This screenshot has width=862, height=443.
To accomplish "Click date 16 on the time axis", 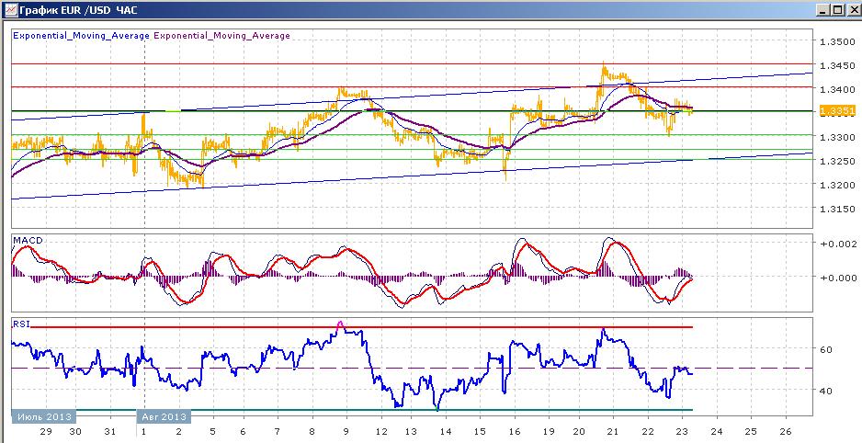I will pos(516,431).
